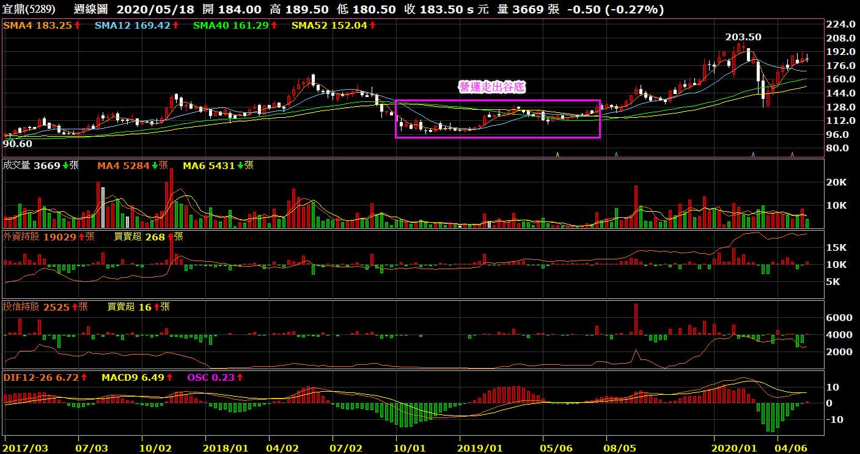Click the 15K foreign holdings axis value
The image size is (860, 454).
click(836, 248)
